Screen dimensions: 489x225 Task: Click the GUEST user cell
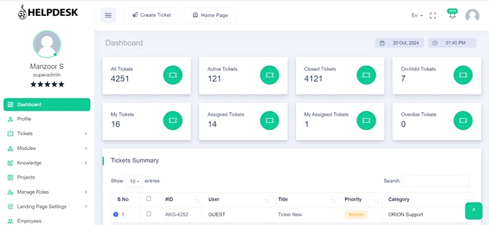217,214
